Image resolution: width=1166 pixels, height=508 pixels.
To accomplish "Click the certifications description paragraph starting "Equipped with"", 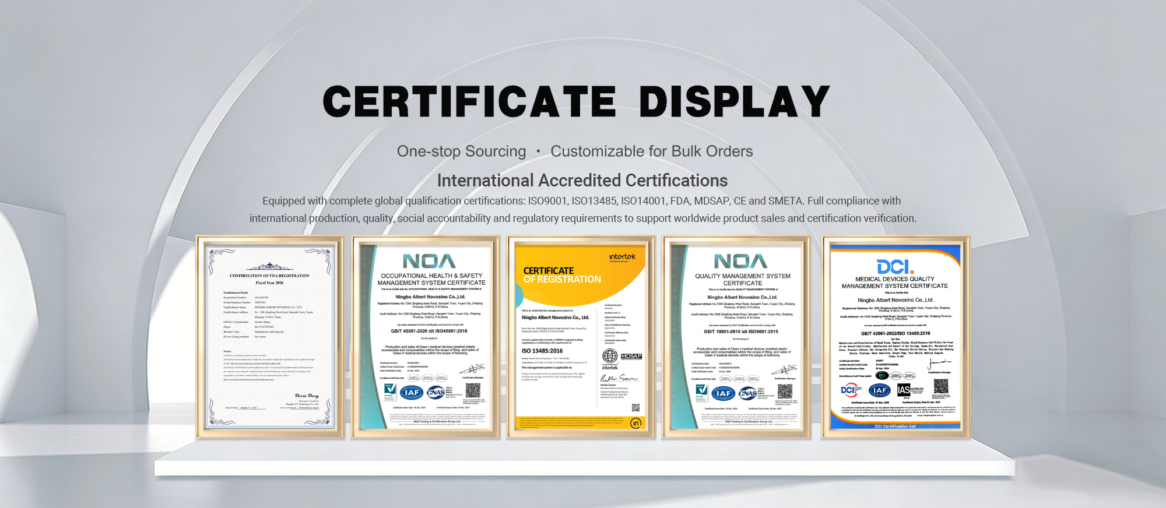I will [583, 210].
